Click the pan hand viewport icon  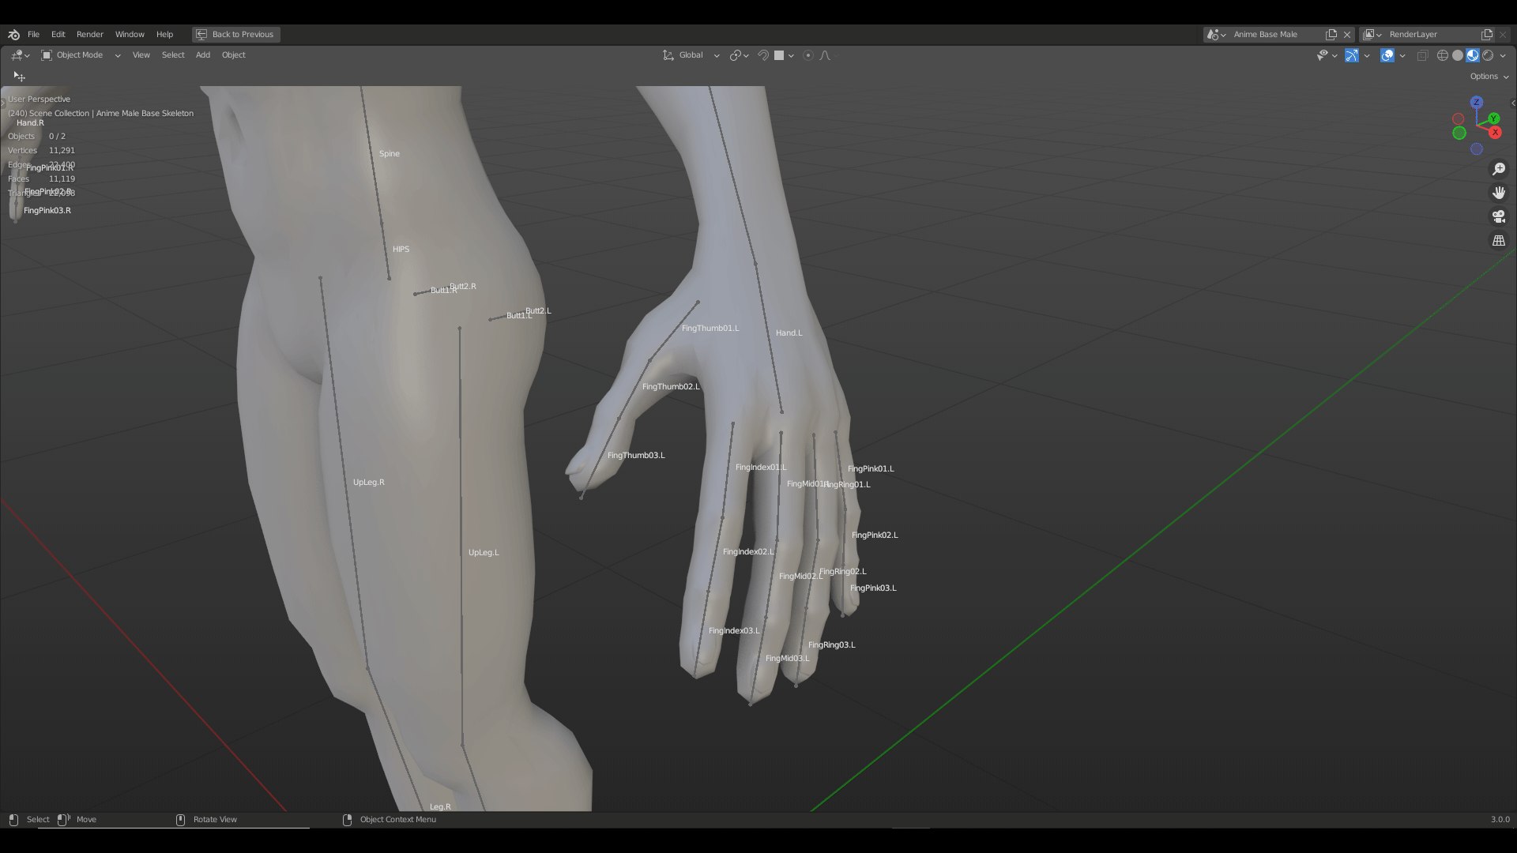pyautogui.click(x=1498, y=193)
